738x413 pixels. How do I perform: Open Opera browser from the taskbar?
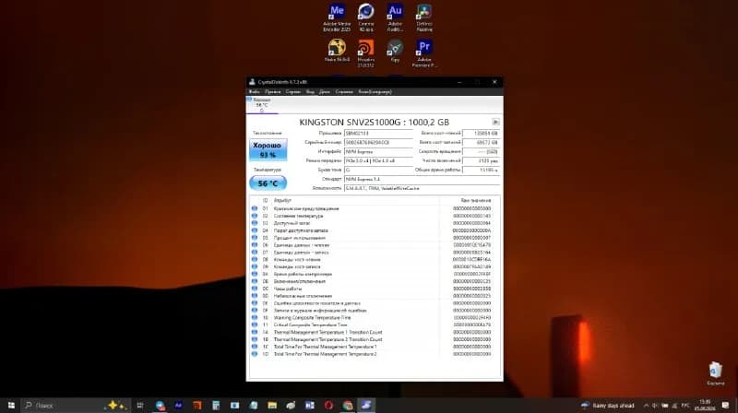coord(328,405)
